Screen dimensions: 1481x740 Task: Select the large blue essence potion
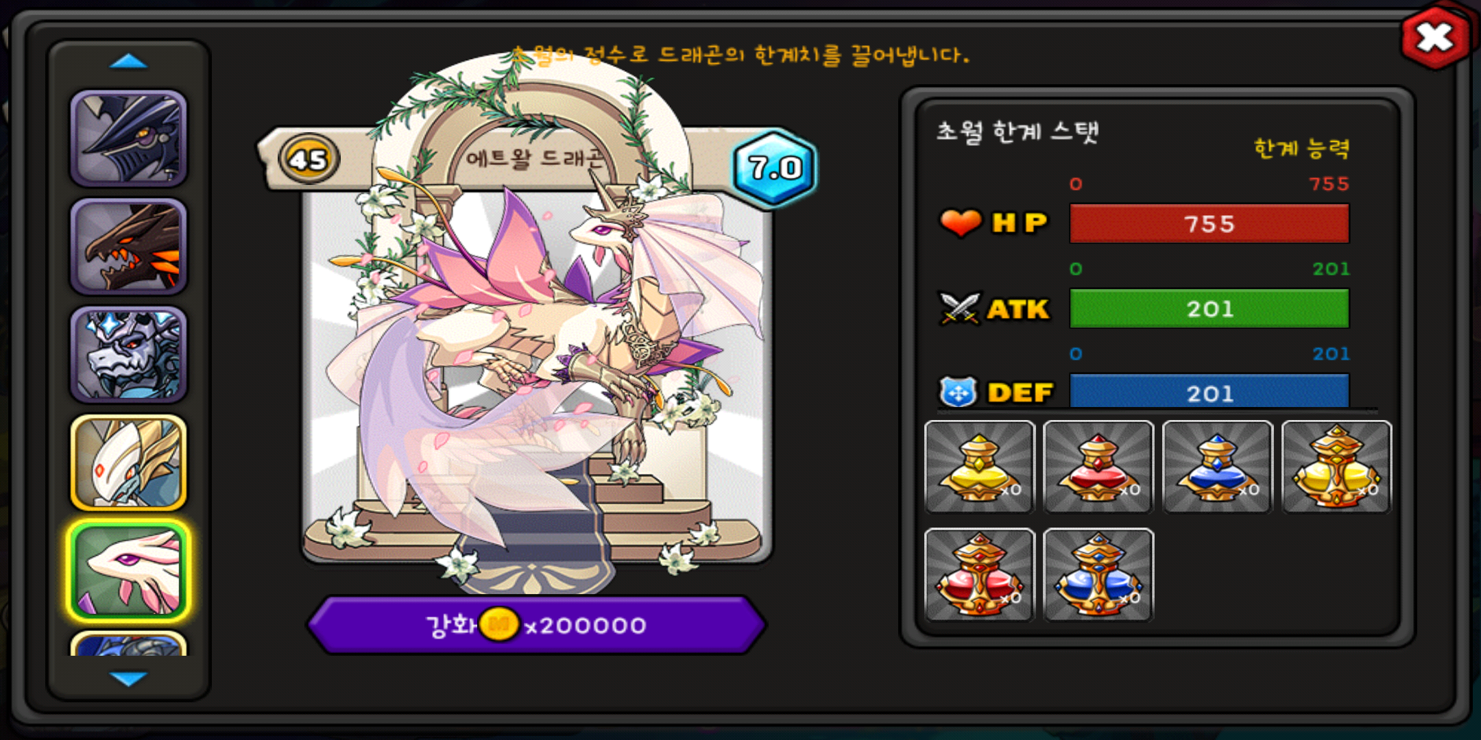pos(1098,575)
